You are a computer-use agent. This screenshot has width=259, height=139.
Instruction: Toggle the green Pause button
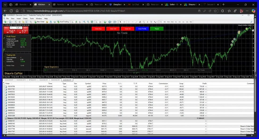point(157,29)
